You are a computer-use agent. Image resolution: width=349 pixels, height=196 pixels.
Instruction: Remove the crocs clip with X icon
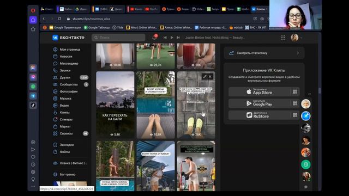tap(210, 77)
